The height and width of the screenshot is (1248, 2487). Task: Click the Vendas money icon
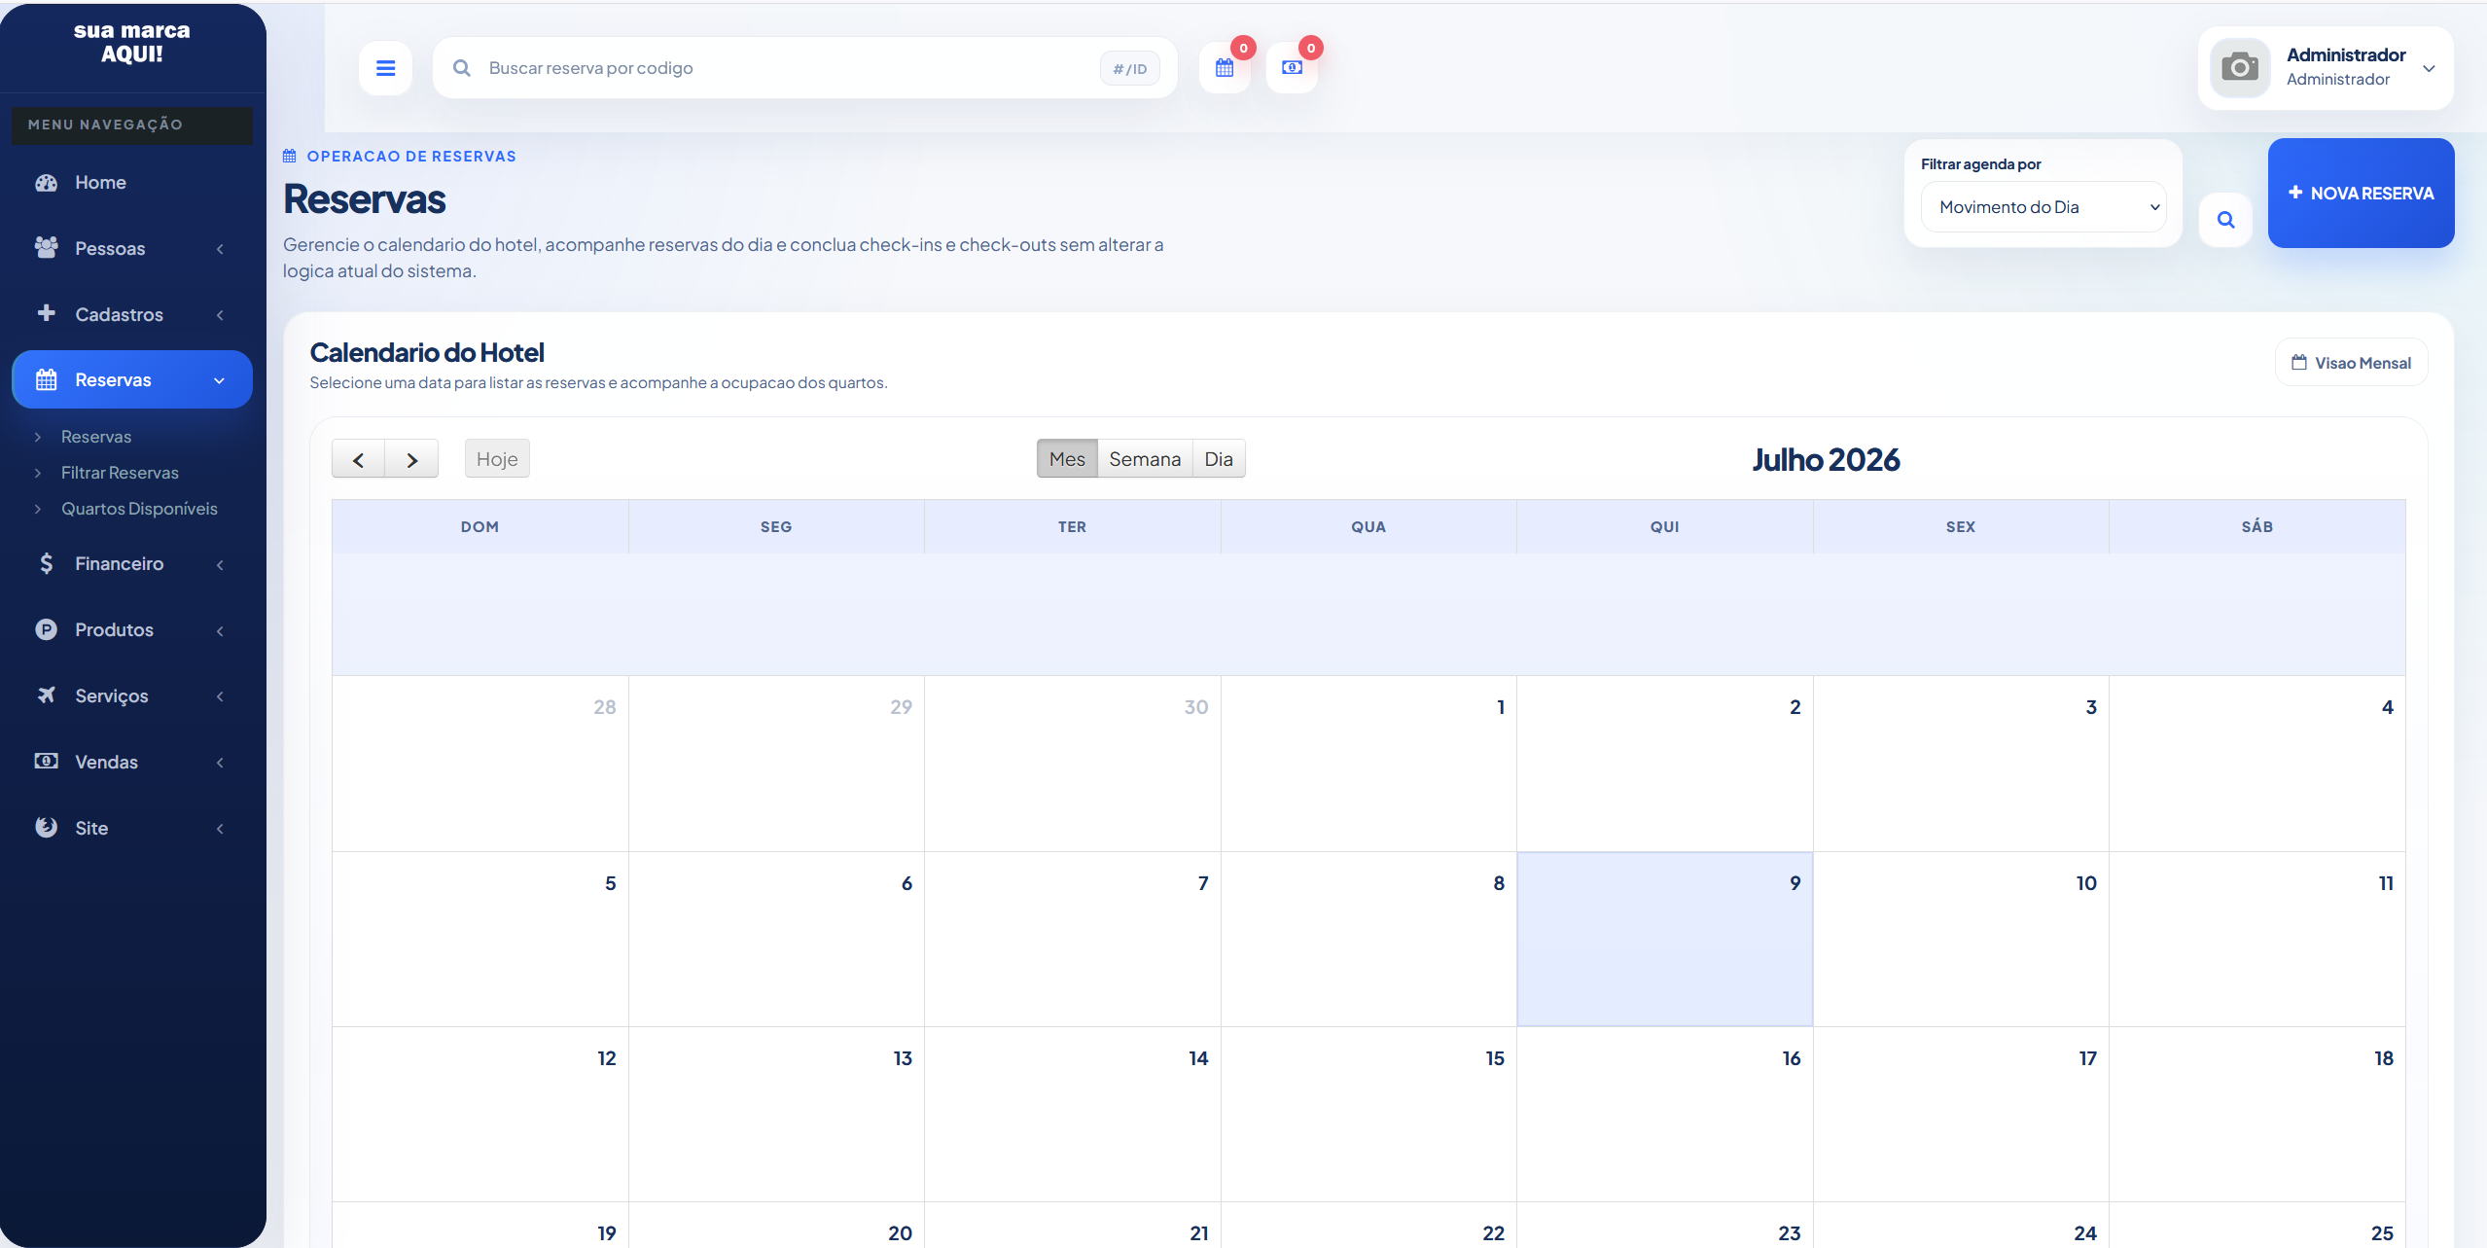click(46, 761)
